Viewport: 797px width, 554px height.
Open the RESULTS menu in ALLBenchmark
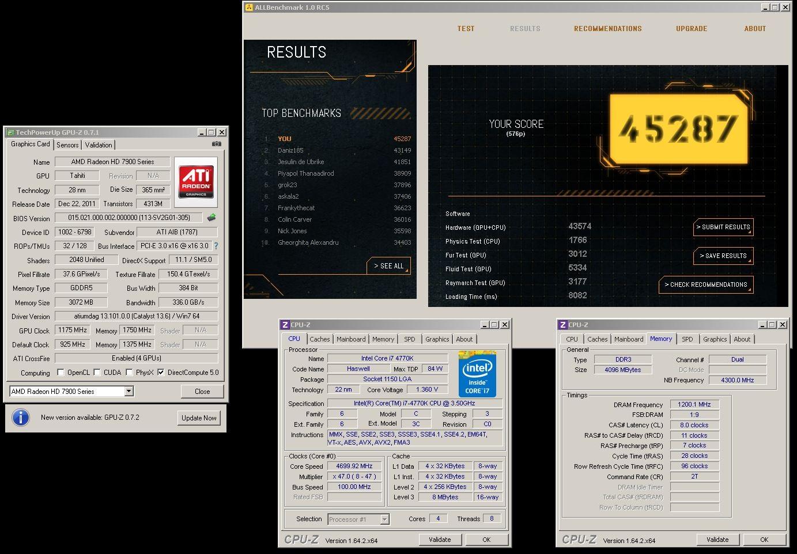click(x=525, y=29)
